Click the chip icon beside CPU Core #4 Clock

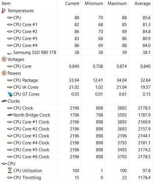pyautogui.click(x=10, y=143)
